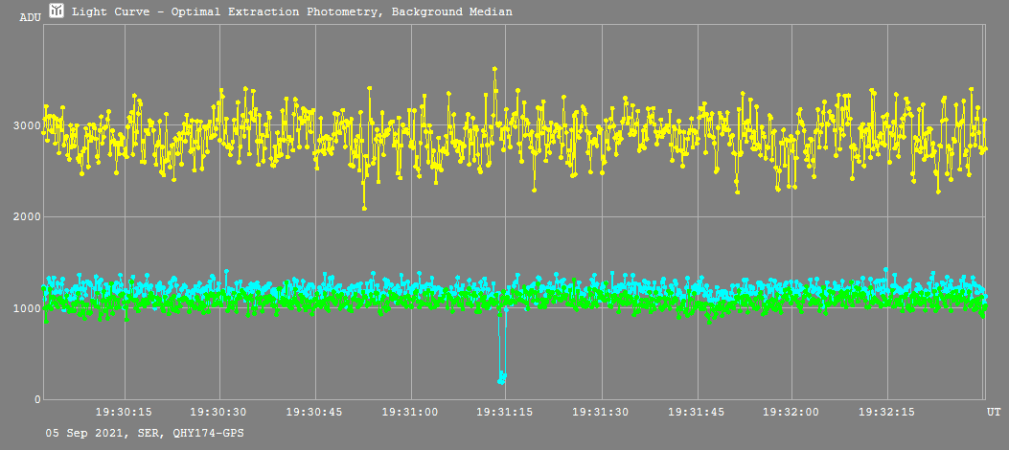Click the UT time axis label

point(996,412)
